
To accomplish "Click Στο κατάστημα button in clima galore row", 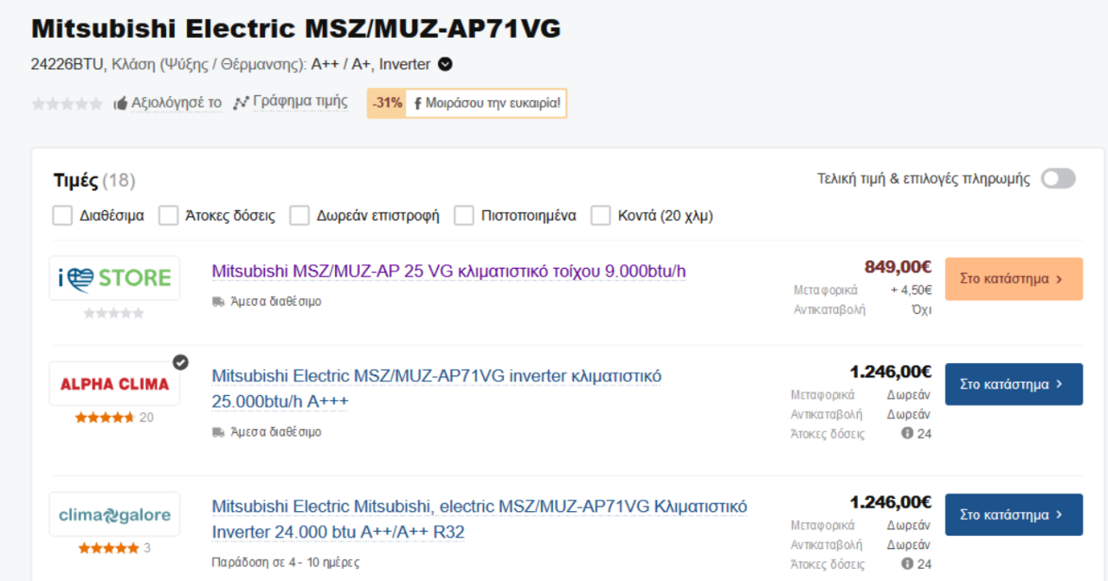I will [1014, 514].
